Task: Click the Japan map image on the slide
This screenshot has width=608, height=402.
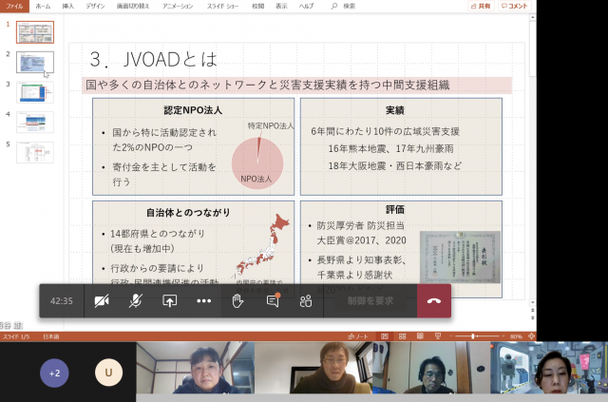Action: click(x=263, y=243)
